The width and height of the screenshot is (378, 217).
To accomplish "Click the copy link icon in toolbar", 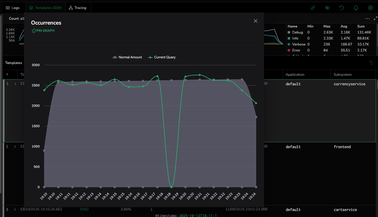I will (x=313, y=8).
